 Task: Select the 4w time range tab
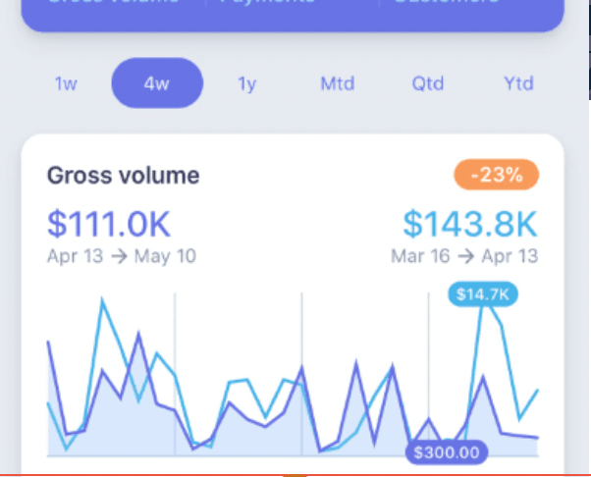[x=157, y=83]
